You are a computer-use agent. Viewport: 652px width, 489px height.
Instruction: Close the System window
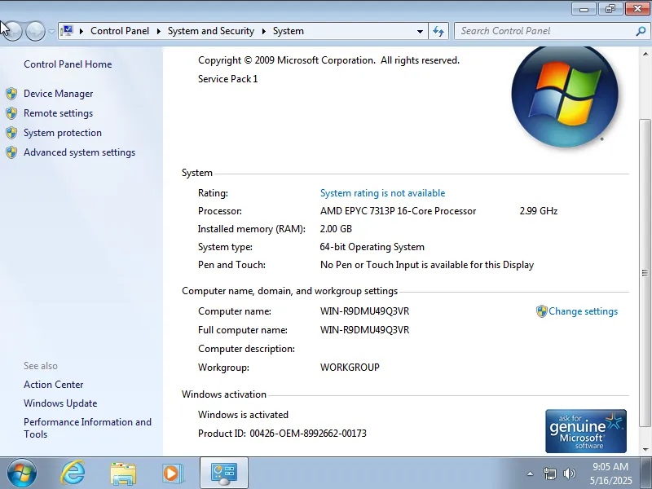click(x=637, y=8)
